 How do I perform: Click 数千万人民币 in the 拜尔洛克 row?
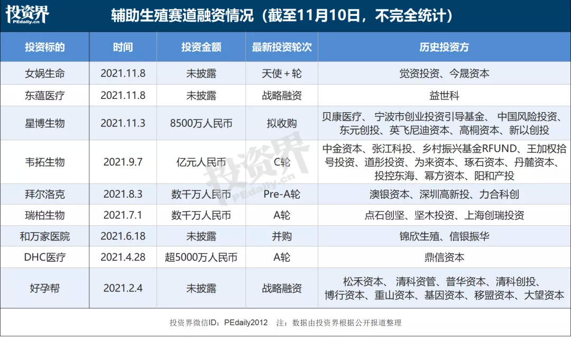[201, 194]
